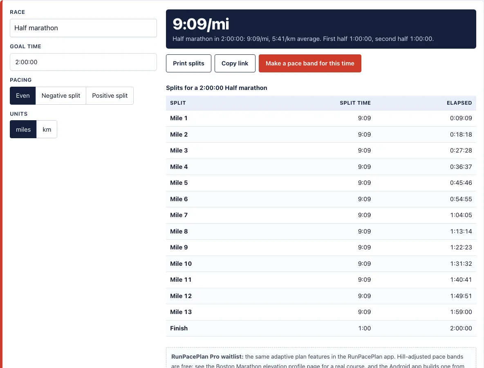Viewport: 484px width, 368px height.
Task: Select the Mile 5 row label
Action: click(x=179, y=183)
